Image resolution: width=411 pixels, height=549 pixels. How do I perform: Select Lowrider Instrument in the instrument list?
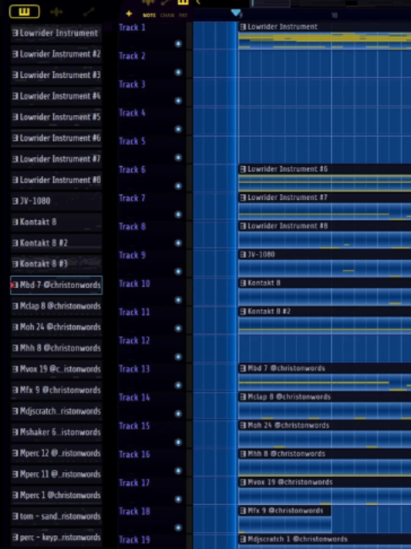57,33
